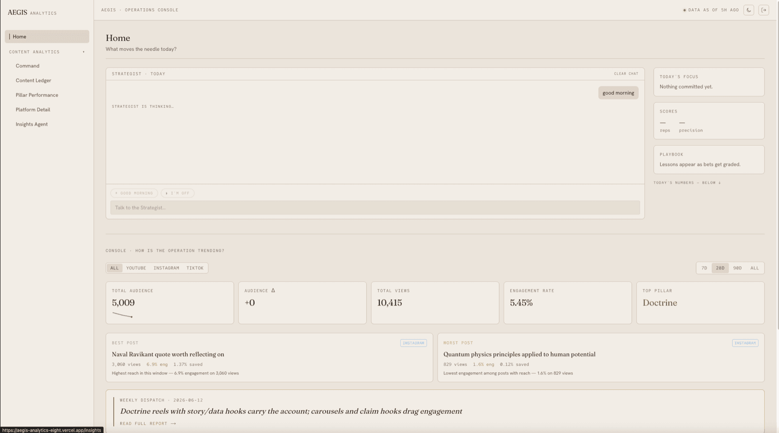The height and width of the screenshot is (433, 779).
Task: Filter console by YouTube
Action: pyautogui.click(x=136, y=268)
